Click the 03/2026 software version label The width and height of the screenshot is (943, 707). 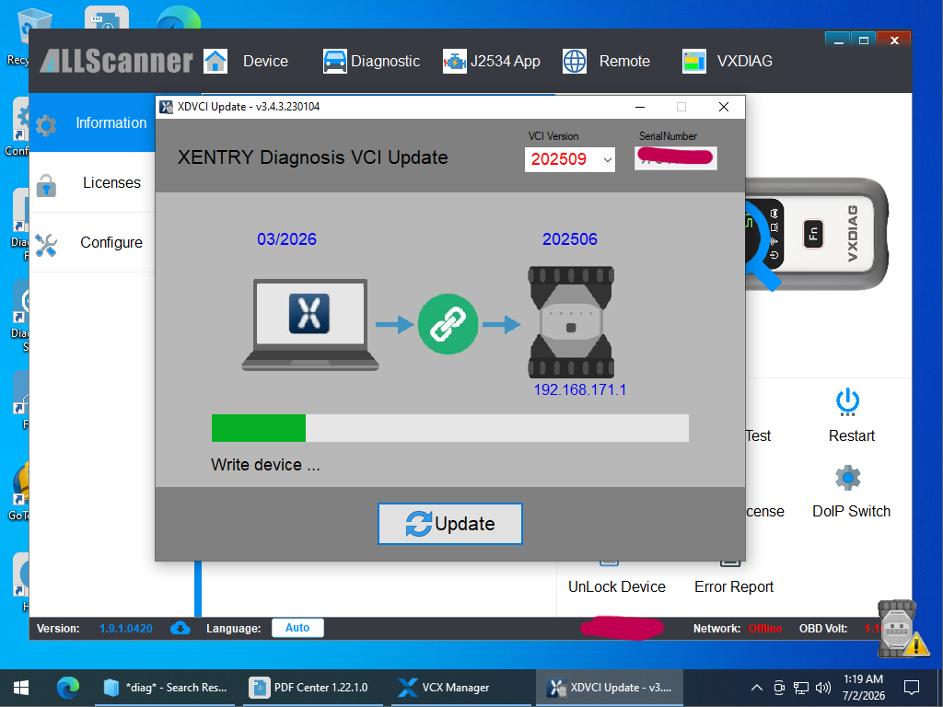pos(287,239)
